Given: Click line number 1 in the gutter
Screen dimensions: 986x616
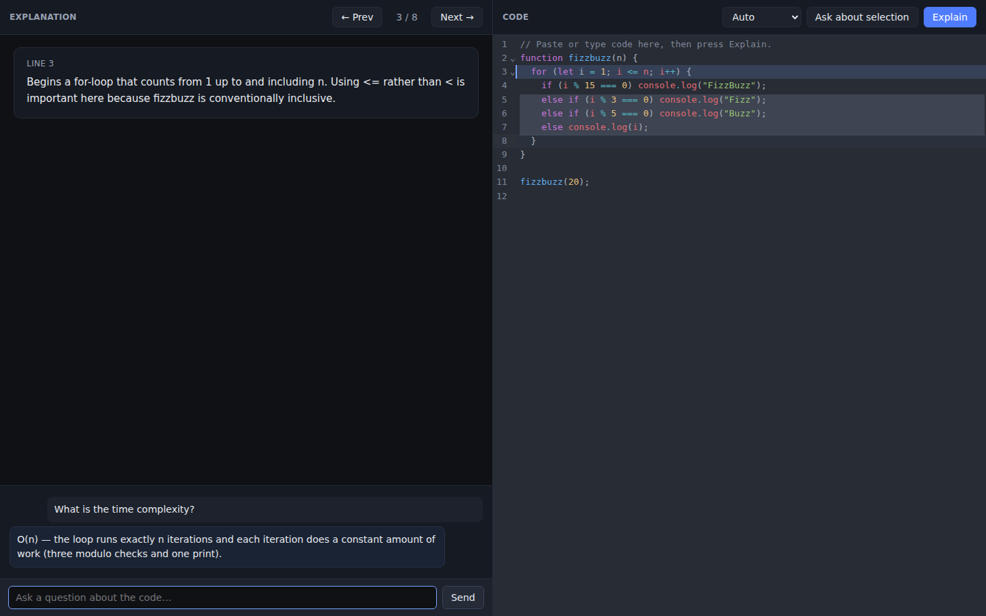Looking at the screenshot, I should tap(505, 44).
